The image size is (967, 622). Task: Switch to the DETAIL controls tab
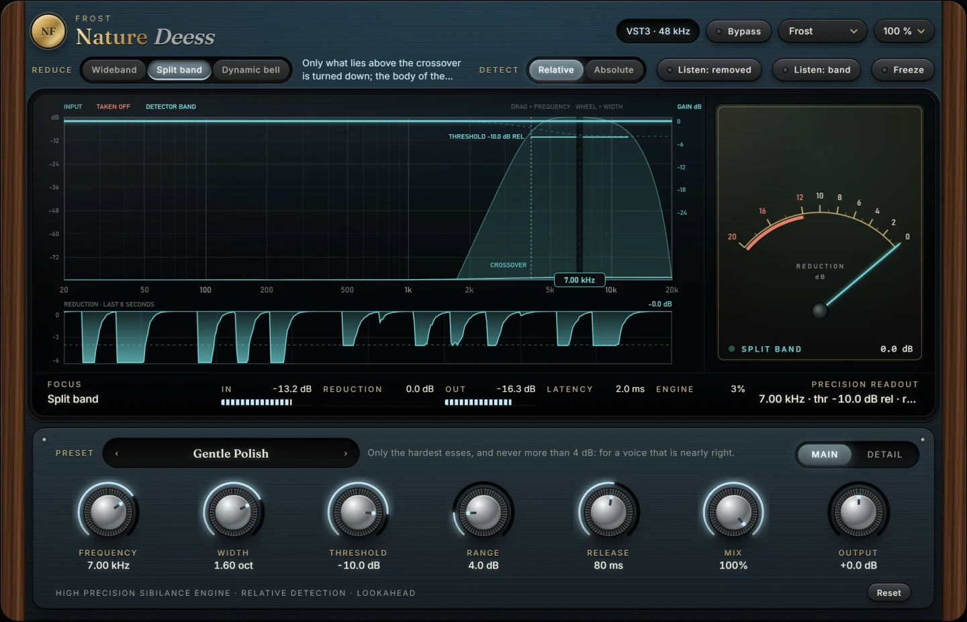[x=884, y=454]
